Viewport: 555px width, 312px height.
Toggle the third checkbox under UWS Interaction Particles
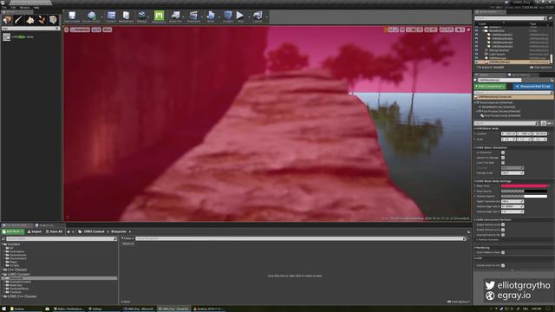point(503,235)
